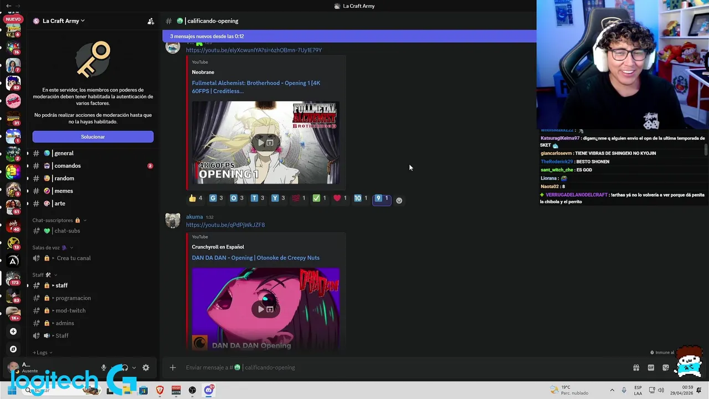Toggle the G letter reaction
Viewport: 709px width, 399px height.
(x=216, y=198)
